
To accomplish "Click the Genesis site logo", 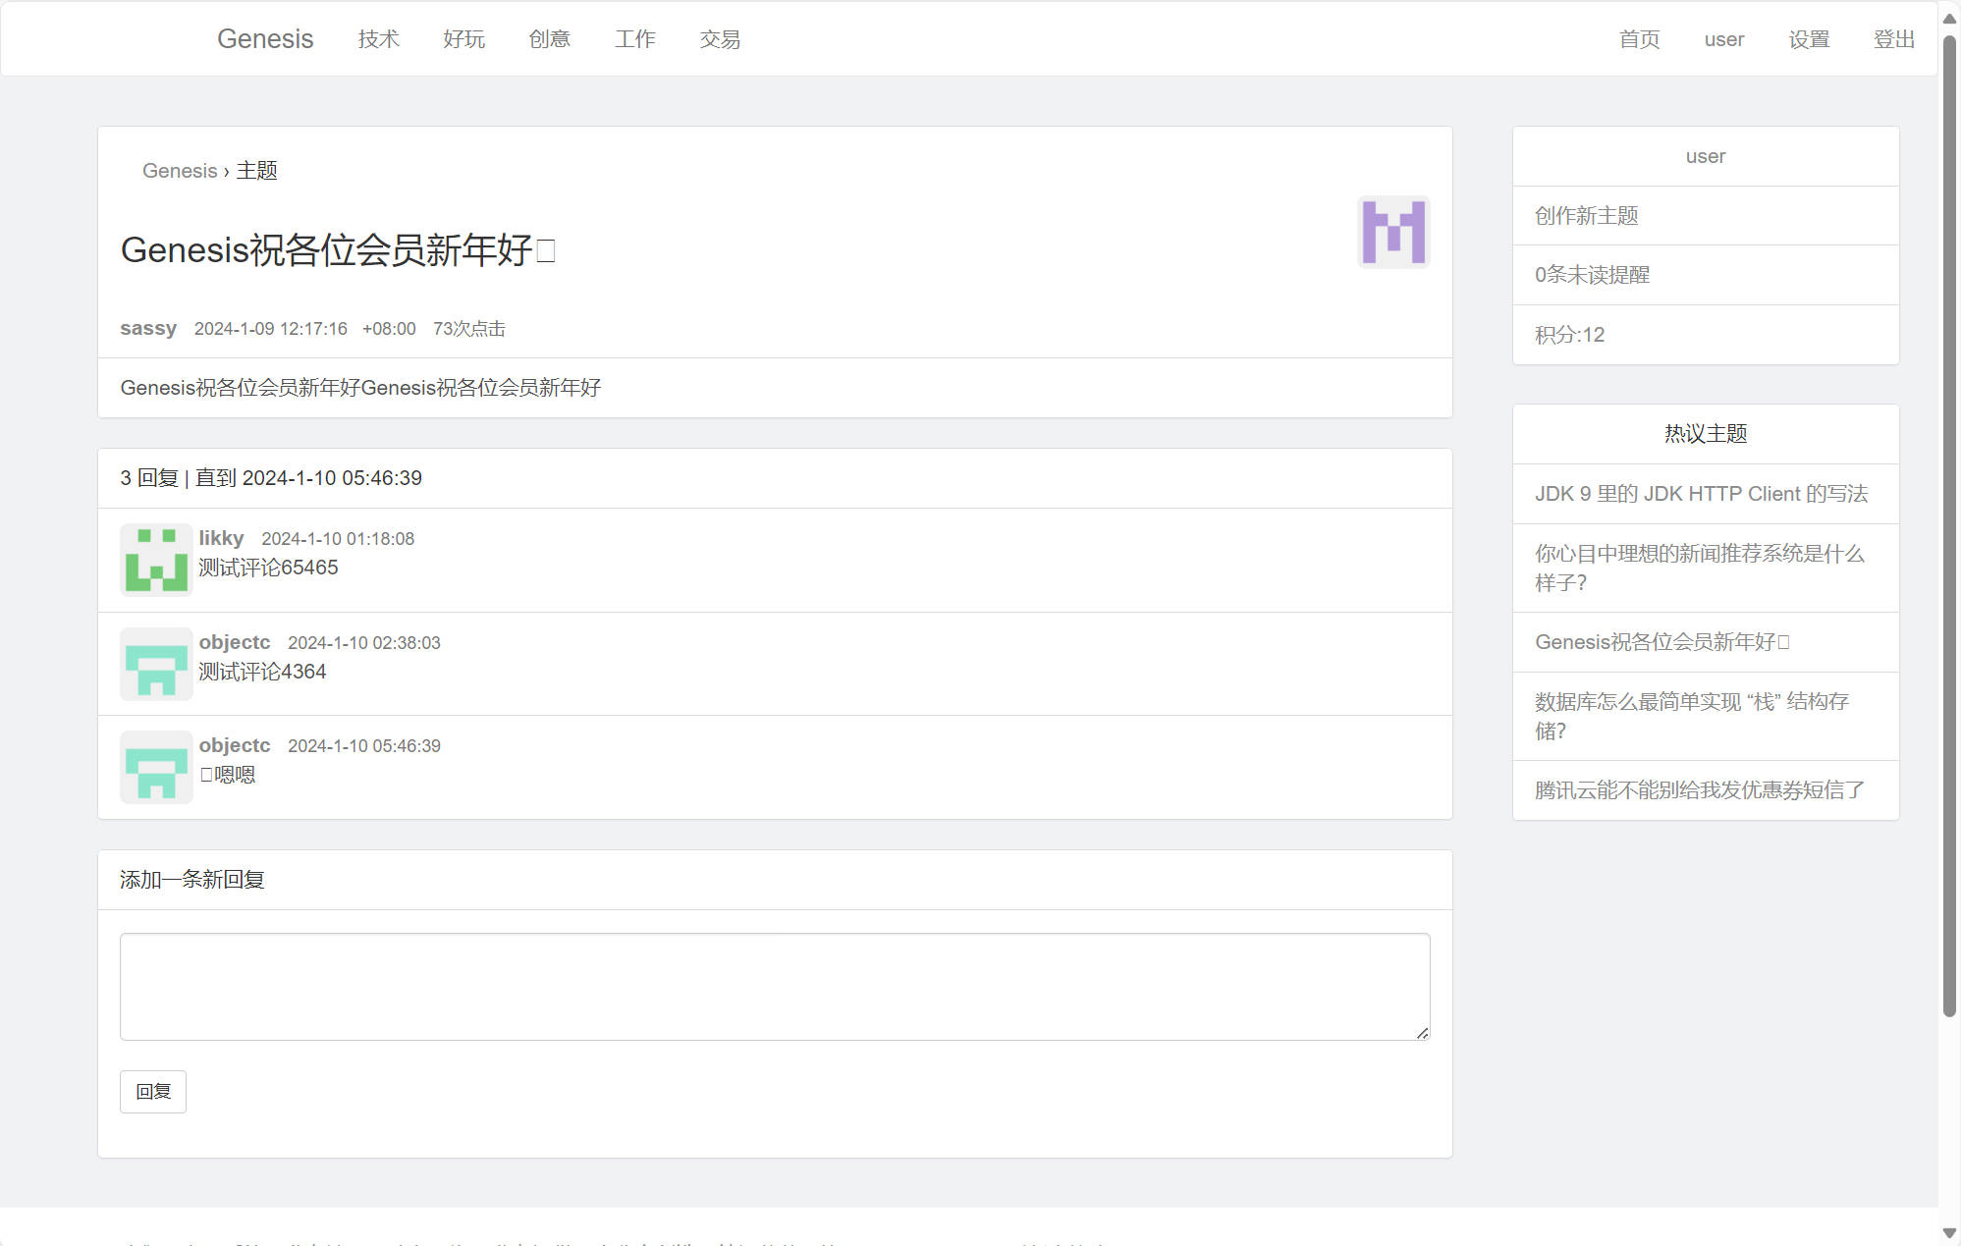I will coord(264,38).
